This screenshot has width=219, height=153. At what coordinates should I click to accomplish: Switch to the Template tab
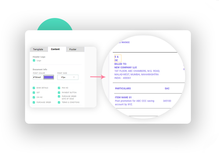(x=38, y=49)
